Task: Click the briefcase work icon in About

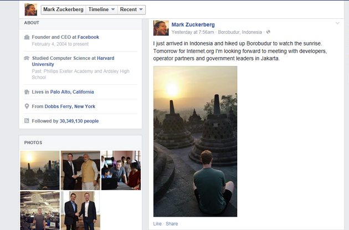Action: [27, 38]
